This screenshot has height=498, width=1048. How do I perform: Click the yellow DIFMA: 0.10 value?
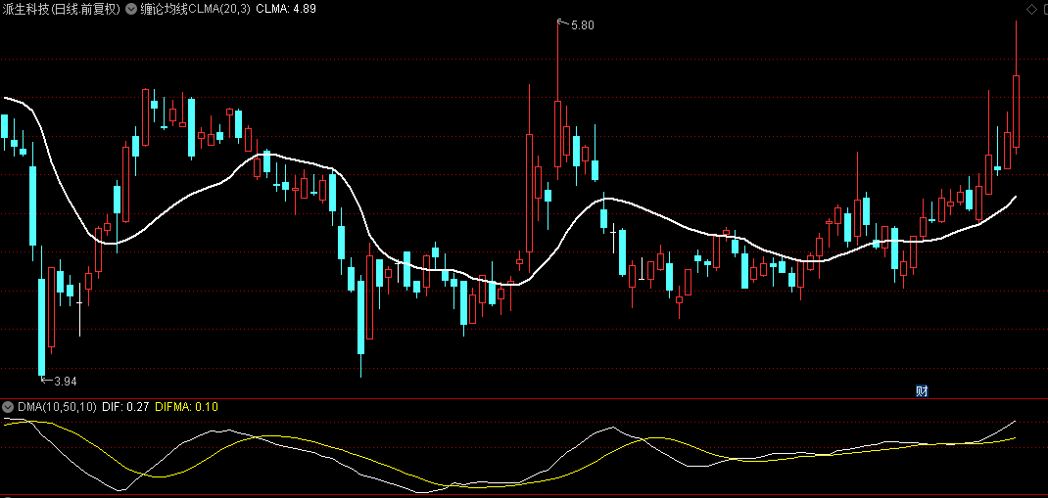point(186,407)
